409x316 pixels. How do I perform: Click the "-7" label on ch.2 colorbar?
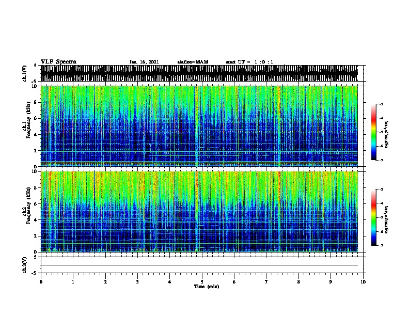coord(381,245)
